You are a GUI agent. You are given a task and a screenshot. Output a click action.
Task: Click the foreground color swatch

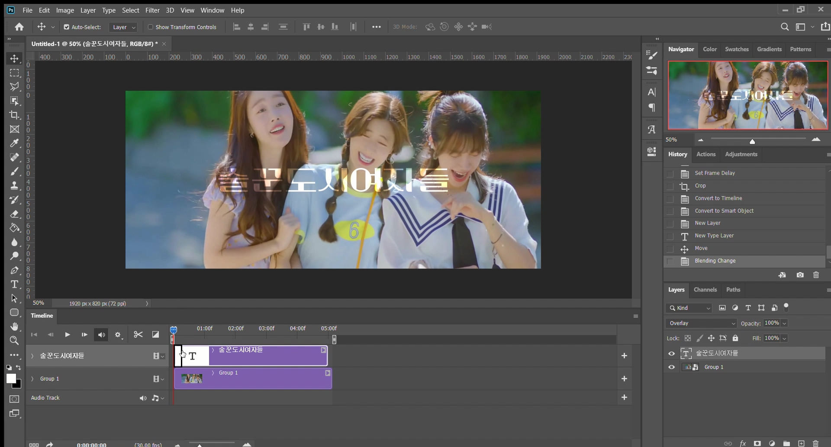(x=11, y=379)
